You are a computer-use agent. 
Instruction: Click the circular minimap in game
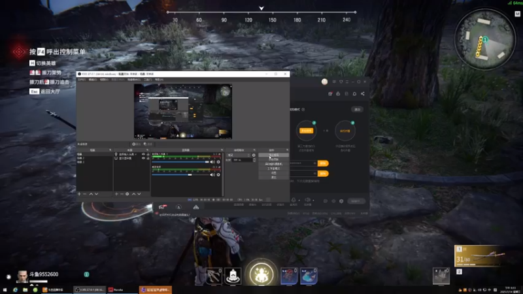pyautogui.click(x=484, y=39)
